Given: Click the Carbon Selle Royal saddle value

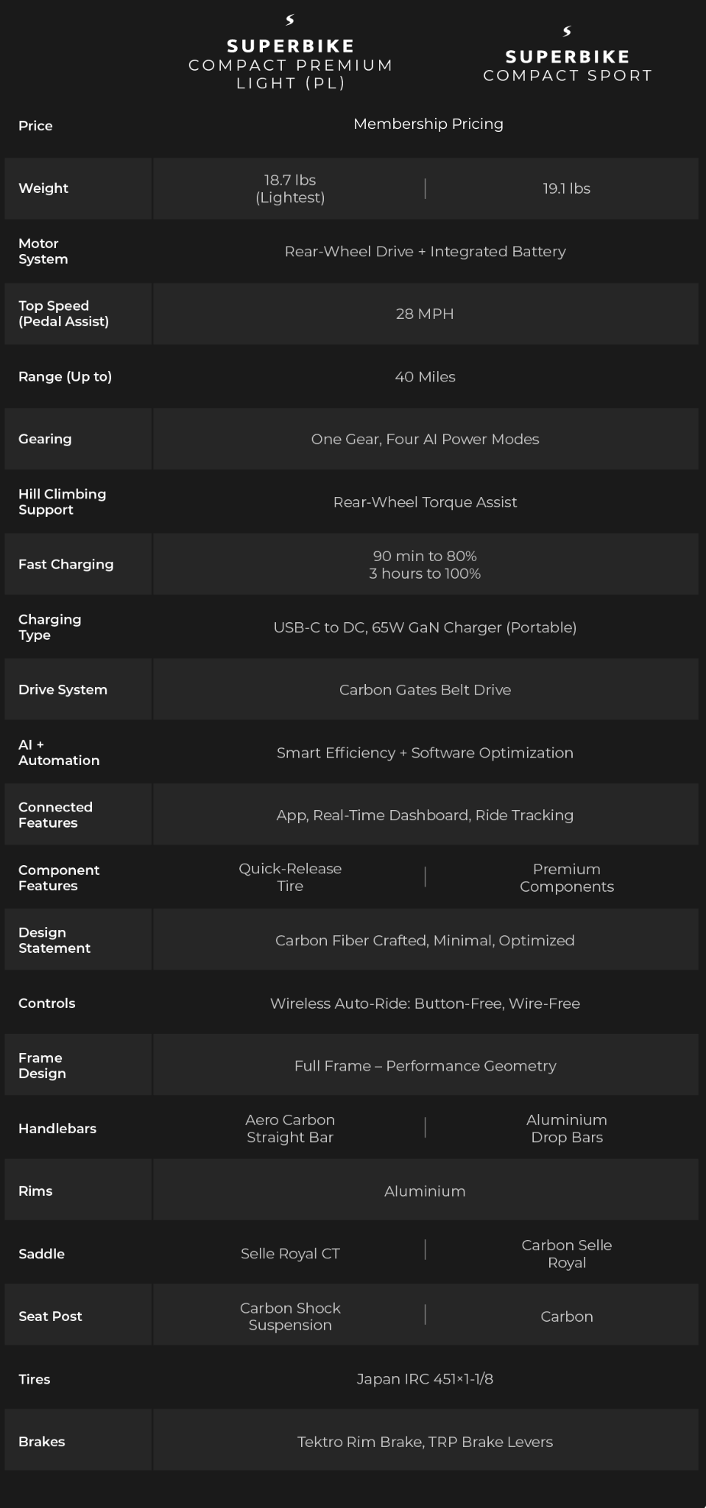Looking at the screenshot, I should 566,1253.
